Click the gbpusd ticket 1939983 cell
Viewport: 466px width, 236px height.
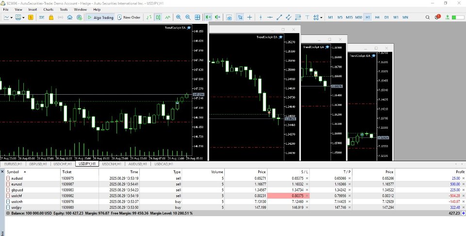(79, 190)
